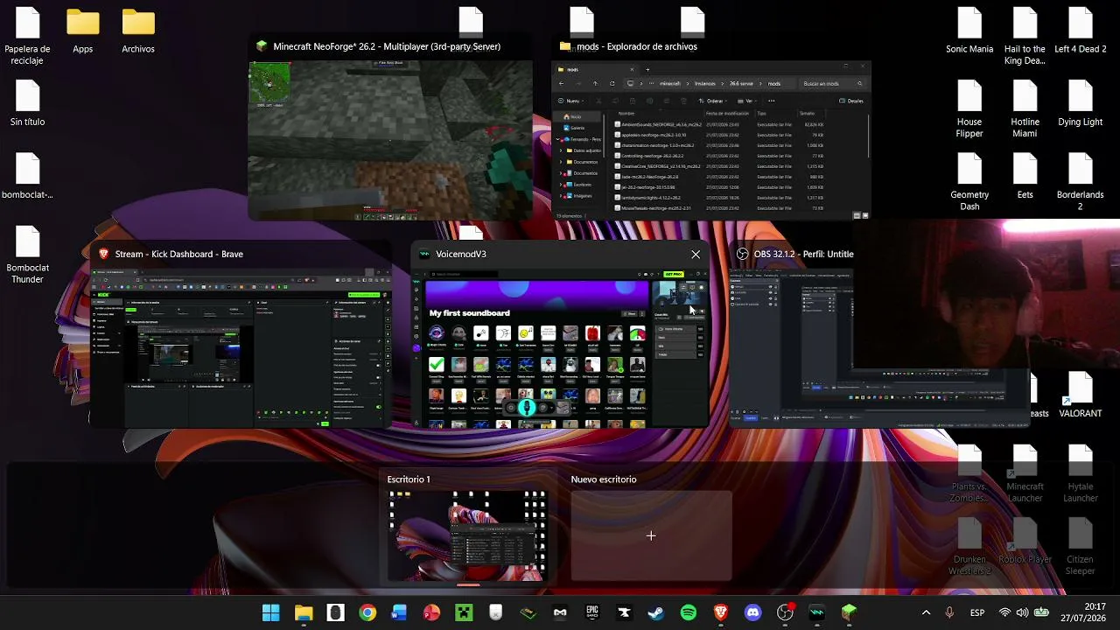Open the ESP language selector
1120x630 pixels.
coord(977,612)
